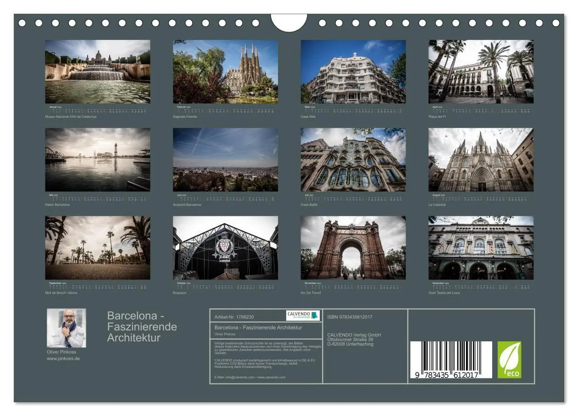Open the Museu Nacional d'Art de Catalunya photo

pyautogui.click(x=98, y=71)
